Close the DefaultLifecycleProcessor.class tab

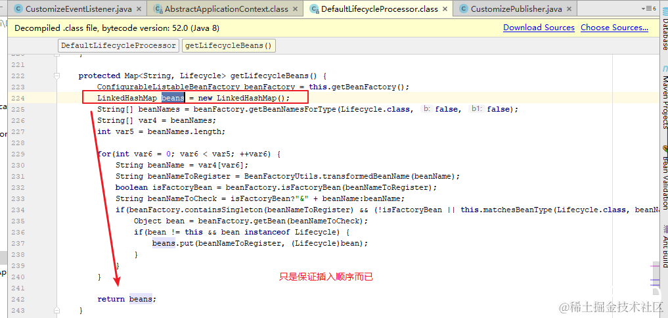(x=445, y=9)
